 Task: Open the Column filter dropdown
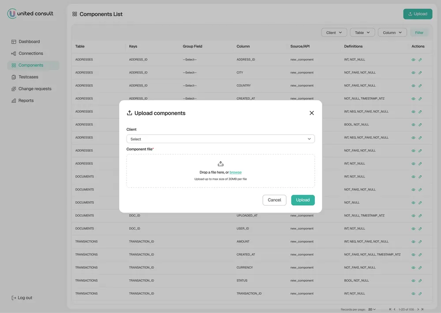392,33
